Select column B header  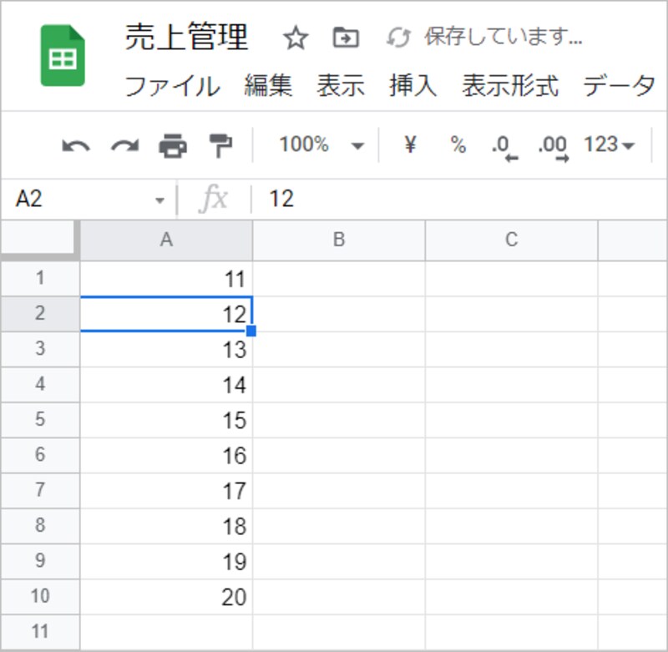point(337,240)
